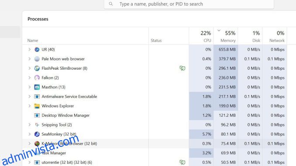The height and width of the screenshot is (166, 296).
Task: Select the Maxthon (13) process name
Action: tap(53, 87)
